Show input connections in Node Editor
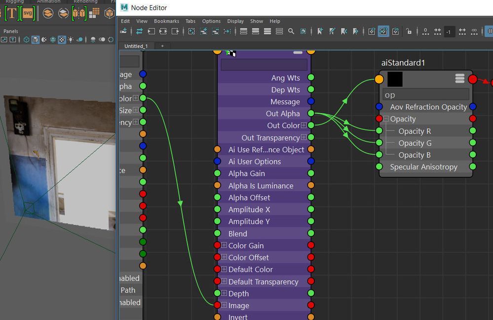Image resolution: width=493 pixels, height=320 pixels. click(151, 31)
